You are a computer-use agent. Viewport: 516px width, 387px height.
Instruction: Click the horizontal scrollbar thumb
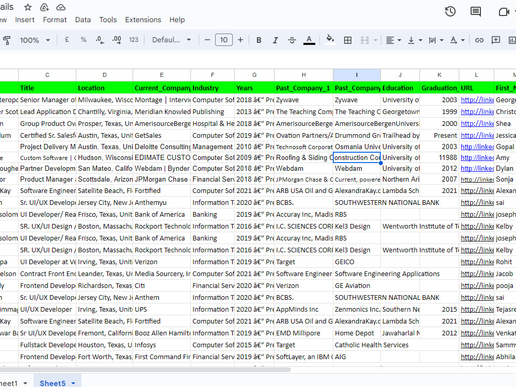[145, 369]
